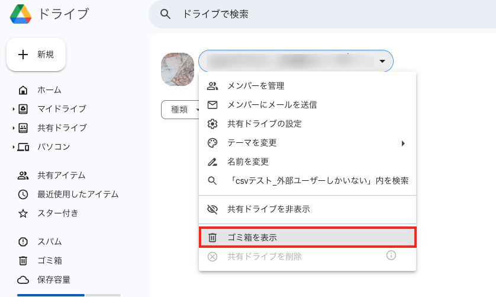This screenshot has height=297, width=496.
Task: Click the 新規 button
Action: click(36, 55)
